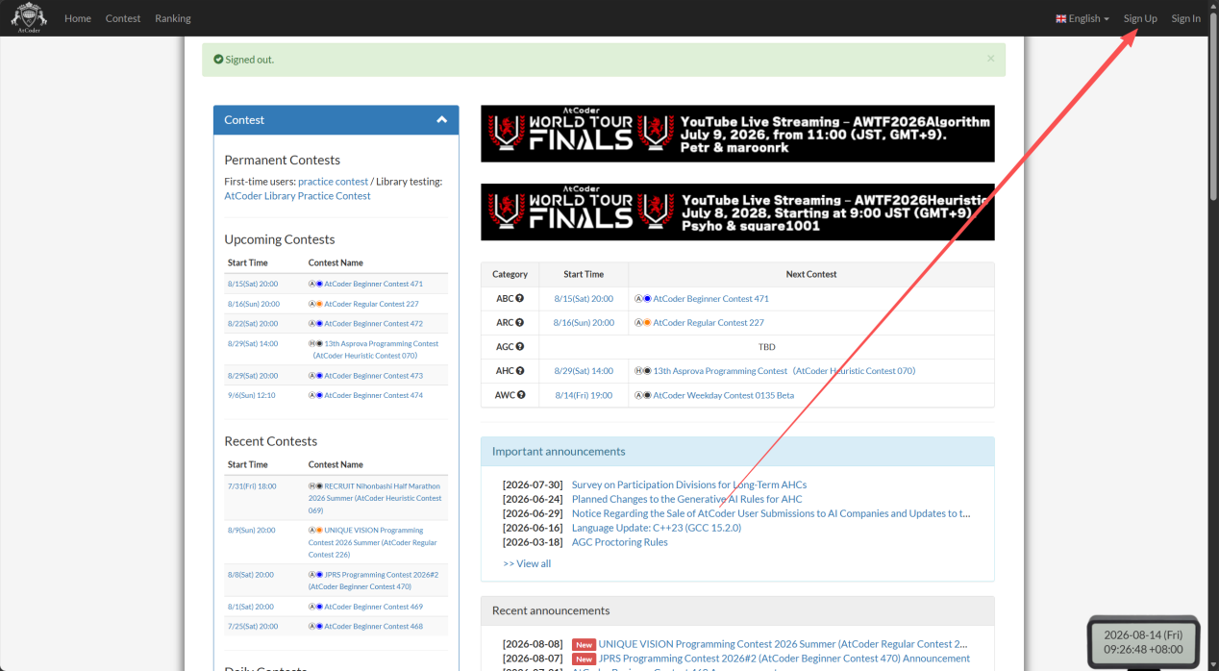This screenshot has height=671, width=1219.
Task: Open 13th Asprova Programming Contest in sidebar
Action: pyautogui.click(x=375, y=349)
